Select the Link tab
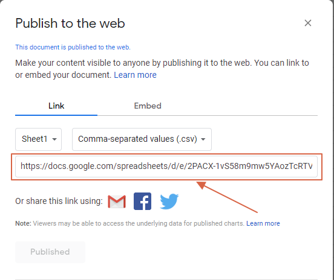Viewport: 334px width, 280px height. tap(56, 106)
